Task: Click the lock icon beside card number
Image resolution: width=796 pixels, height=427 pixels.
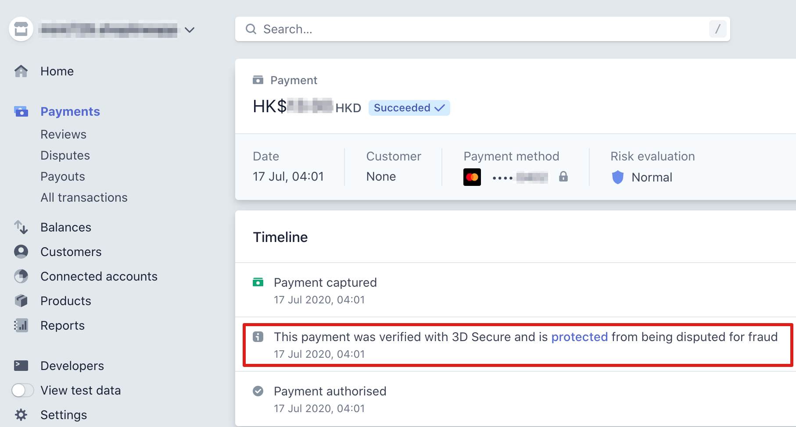Action: [x=563, y=177]
